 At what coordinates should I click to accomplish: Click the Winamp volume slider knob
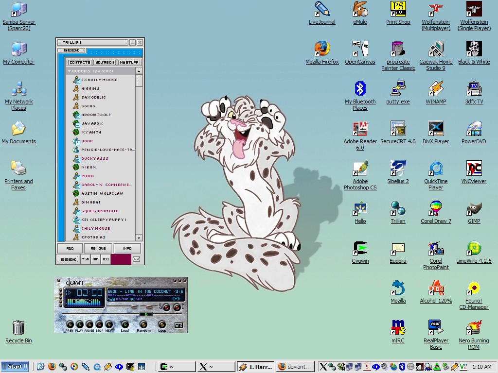pyautogui.click(x=135, y=307)
